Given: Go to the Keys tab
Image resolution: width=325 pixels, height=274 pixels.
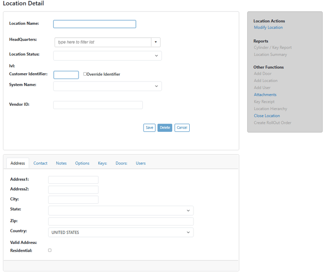Looking at the screenshot, I should (102, 163).
